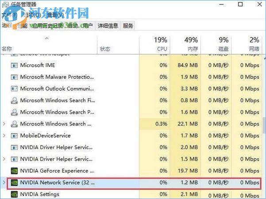
Task: Click the vertical scrollbar thumb of the process list
Action: [264, 125]
